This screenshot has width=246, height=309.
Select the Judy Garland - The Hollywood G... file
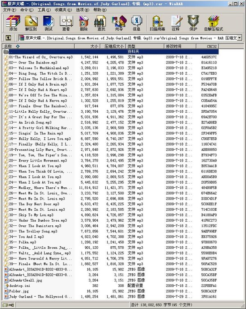(40, 297)
